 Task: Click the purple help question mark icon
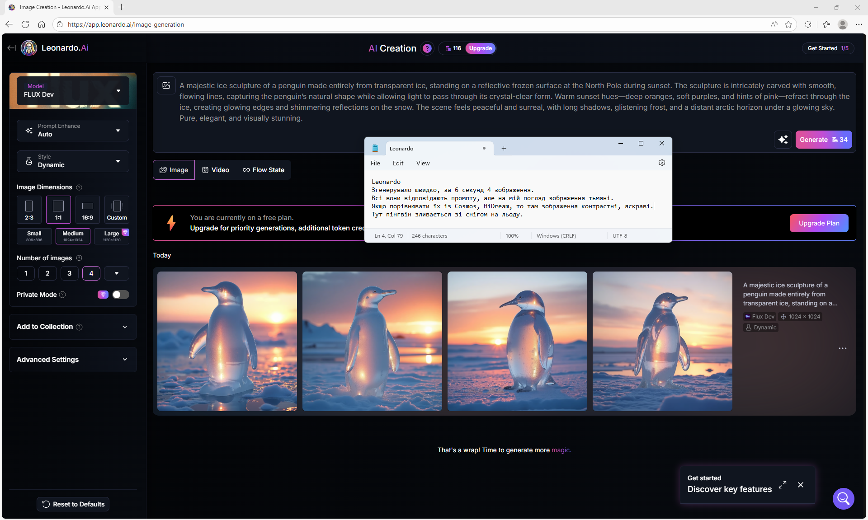tap(427, 48)
